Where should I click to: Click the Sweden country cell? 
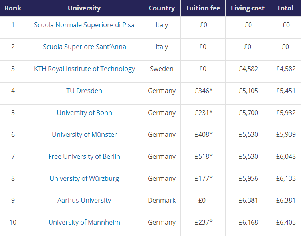tap(162, 69)
